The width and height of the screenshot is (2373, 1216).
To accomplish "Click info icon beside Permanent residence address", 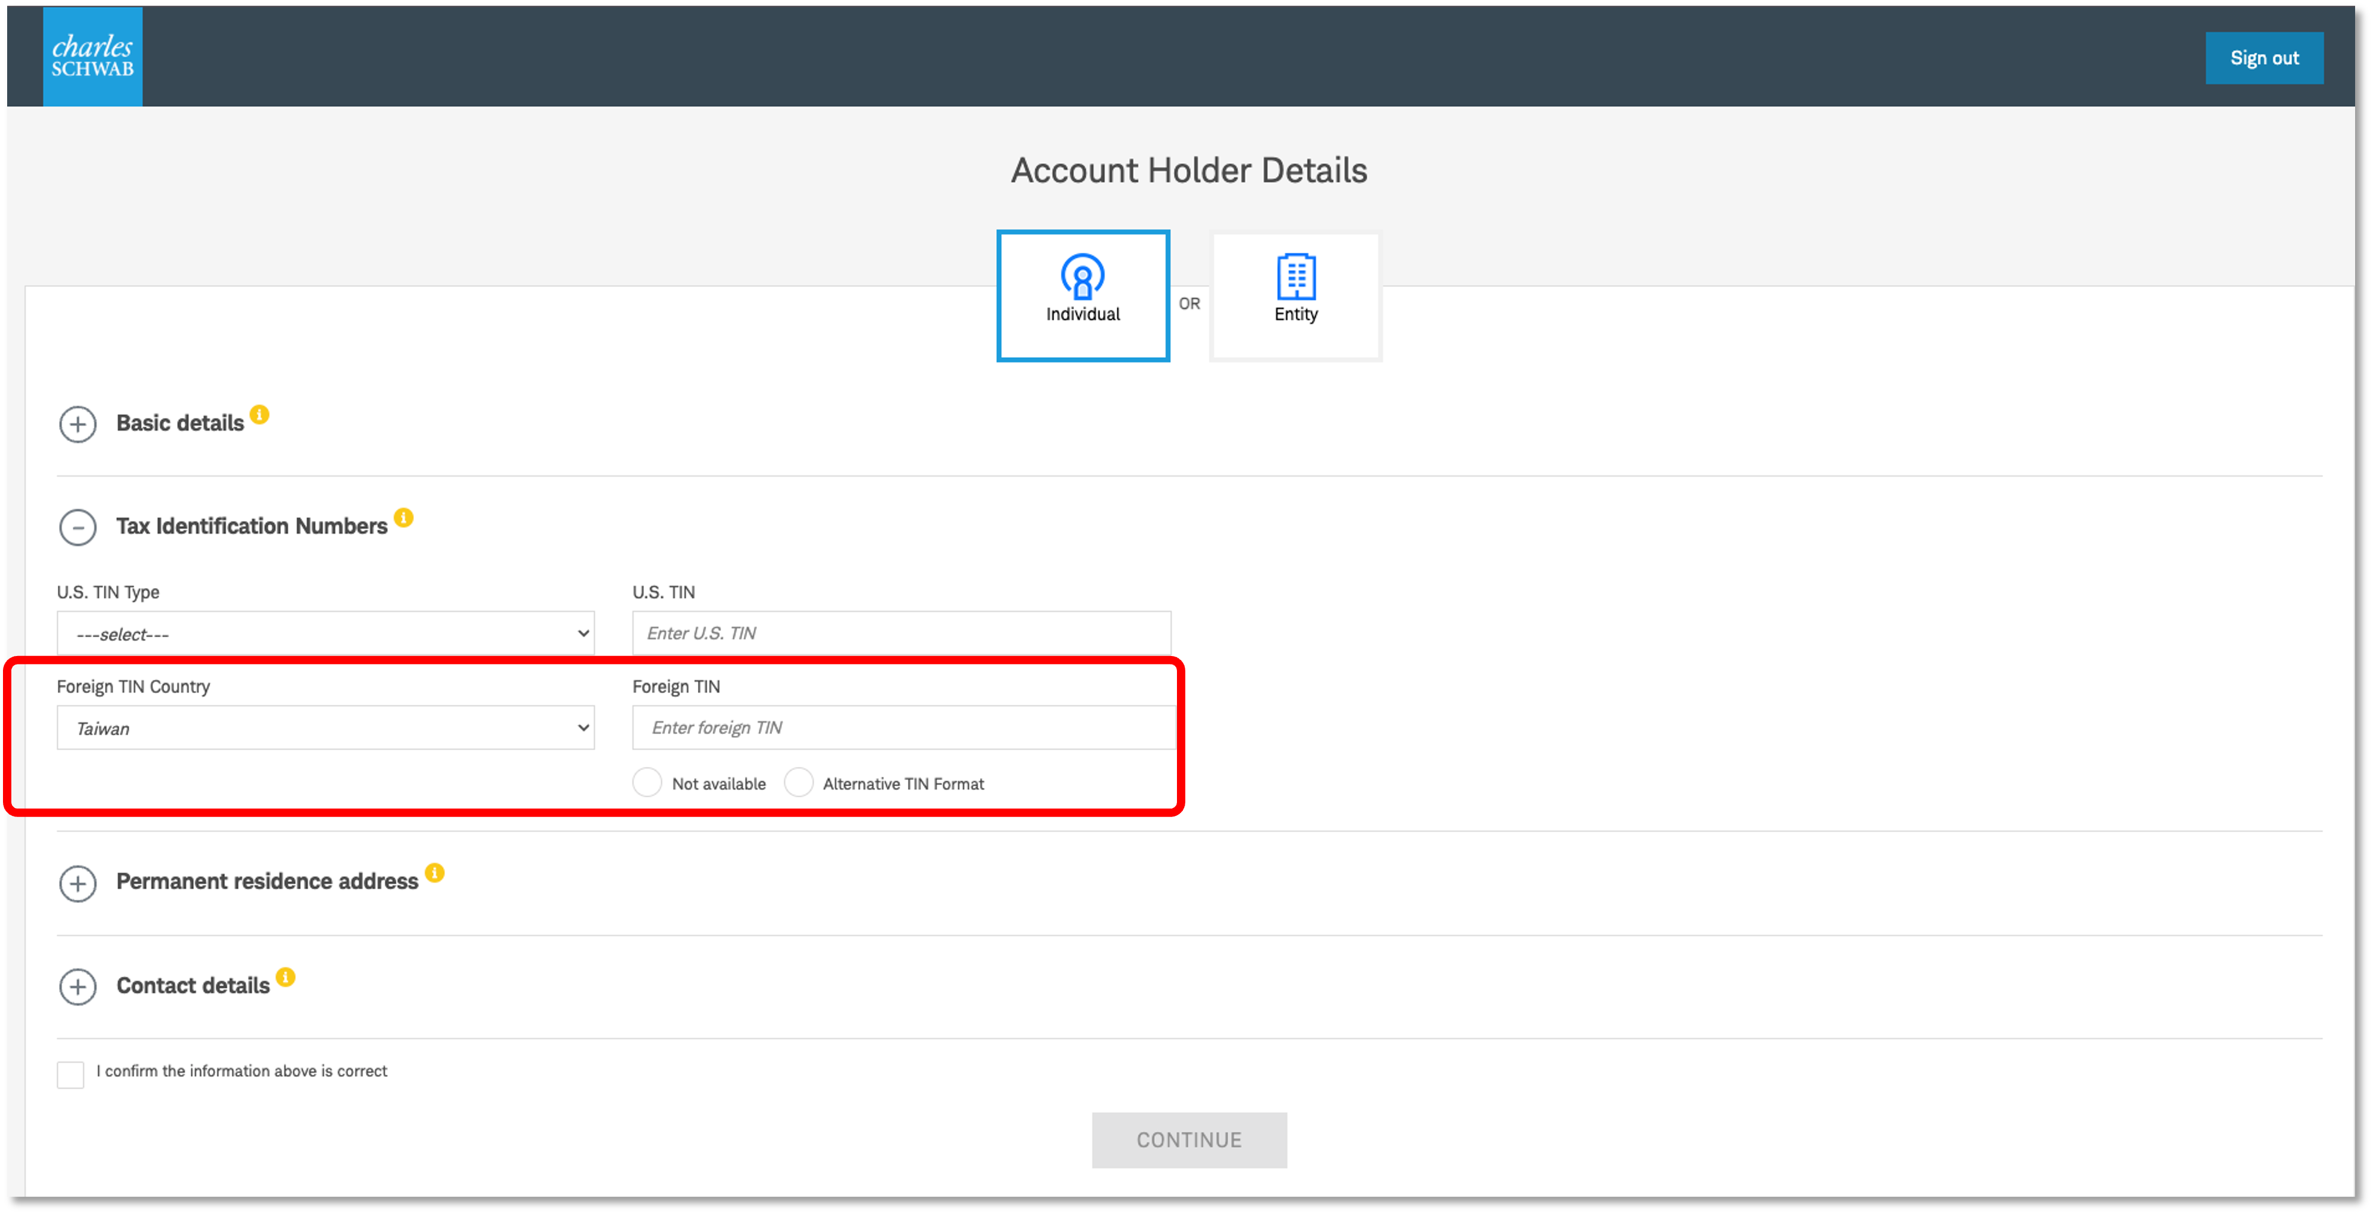I will pyautogui.click(x=435, y=872).
